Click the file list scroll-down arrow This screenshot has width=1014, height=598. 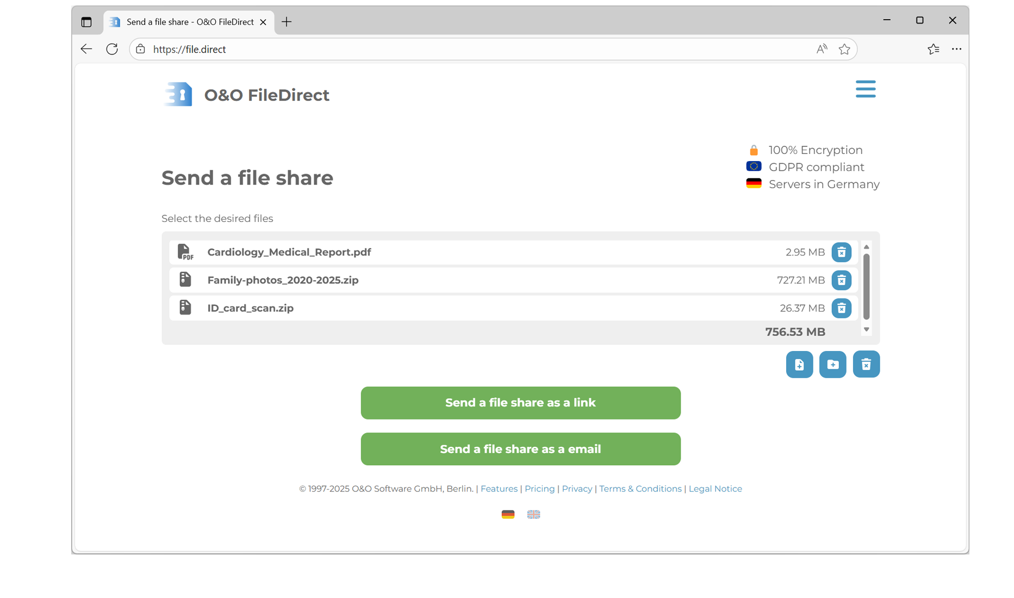866,330
